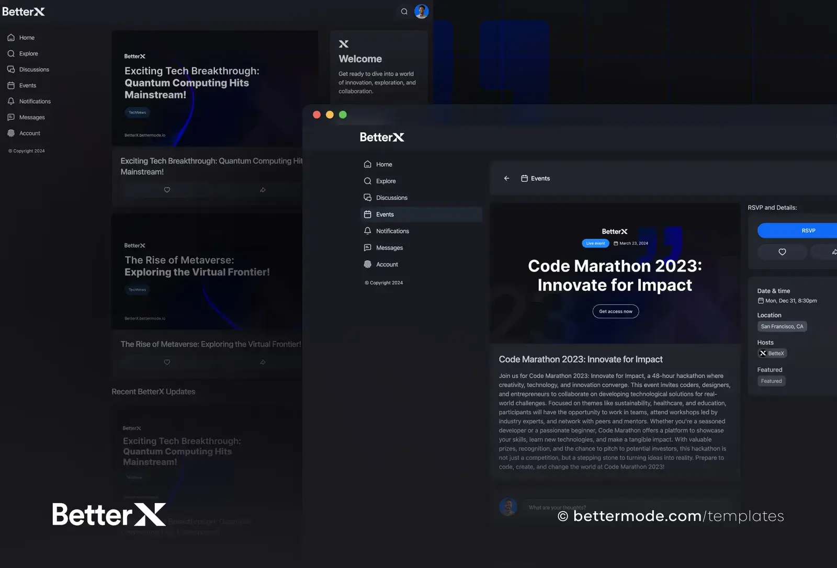
Task: Open the search icon in the back window header
Action: point(404,12)
